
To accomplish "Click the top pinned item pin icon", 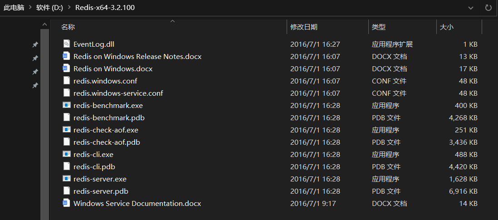I will (x=35, y=44).
